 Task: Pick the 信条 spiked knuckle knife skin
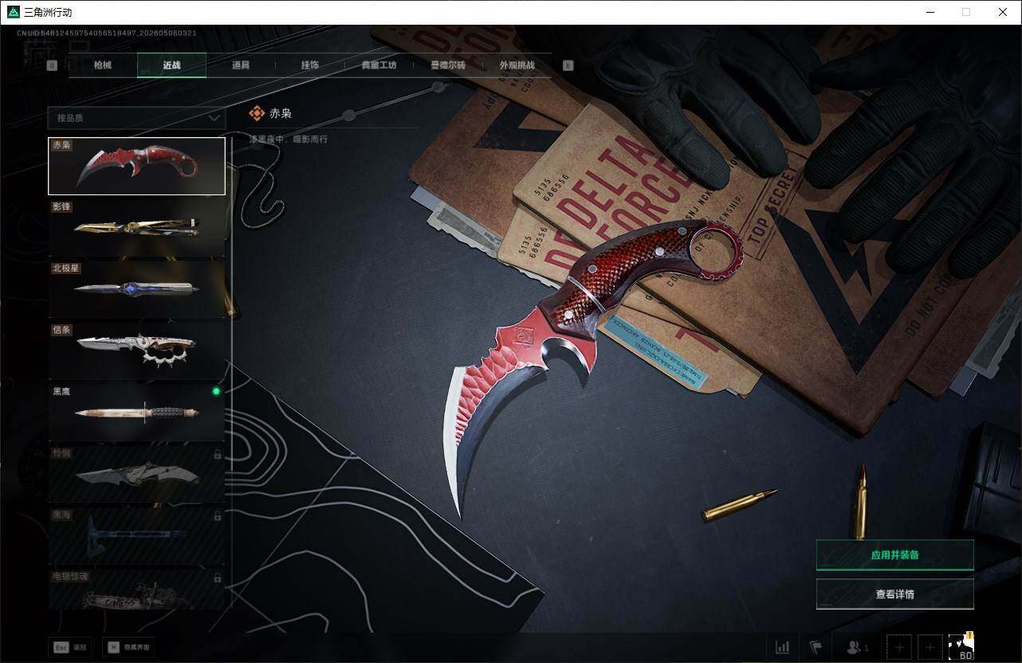pos(136,351)
